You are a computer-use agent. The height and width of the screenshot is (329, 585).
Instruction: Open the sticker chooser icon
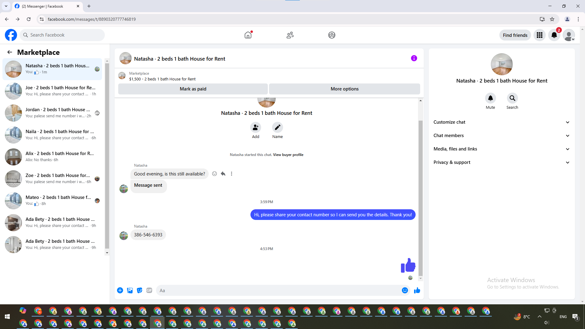pyautogui.click(x=140, y=290)
